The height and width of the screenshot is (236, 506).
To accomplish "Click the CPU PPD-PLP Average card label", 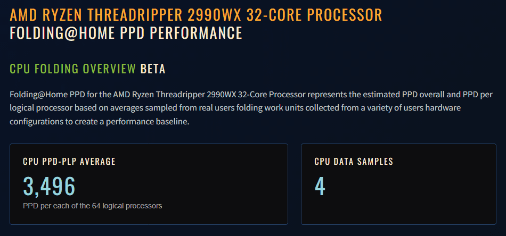I will [69, 162].
